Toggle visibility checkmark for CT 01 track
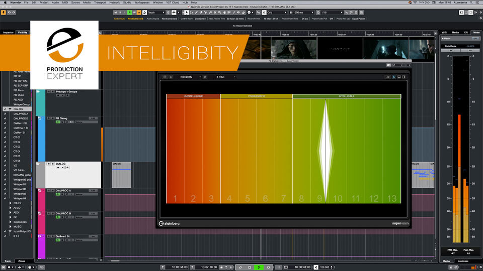Image resolution: width=483 pixels, height=271 pixels. [5, 137]
